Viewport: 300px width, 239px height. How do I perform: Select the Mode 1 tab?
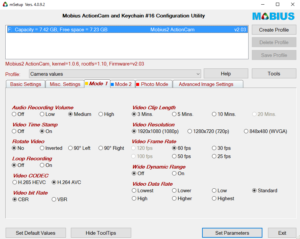click(97, 84)
